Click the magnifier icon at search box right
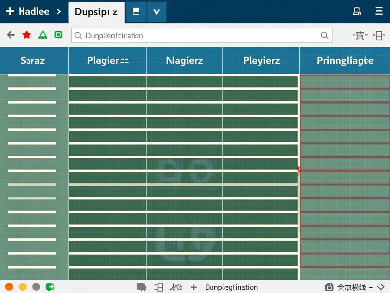Screen dimensions: 390x293 (324, 36)
